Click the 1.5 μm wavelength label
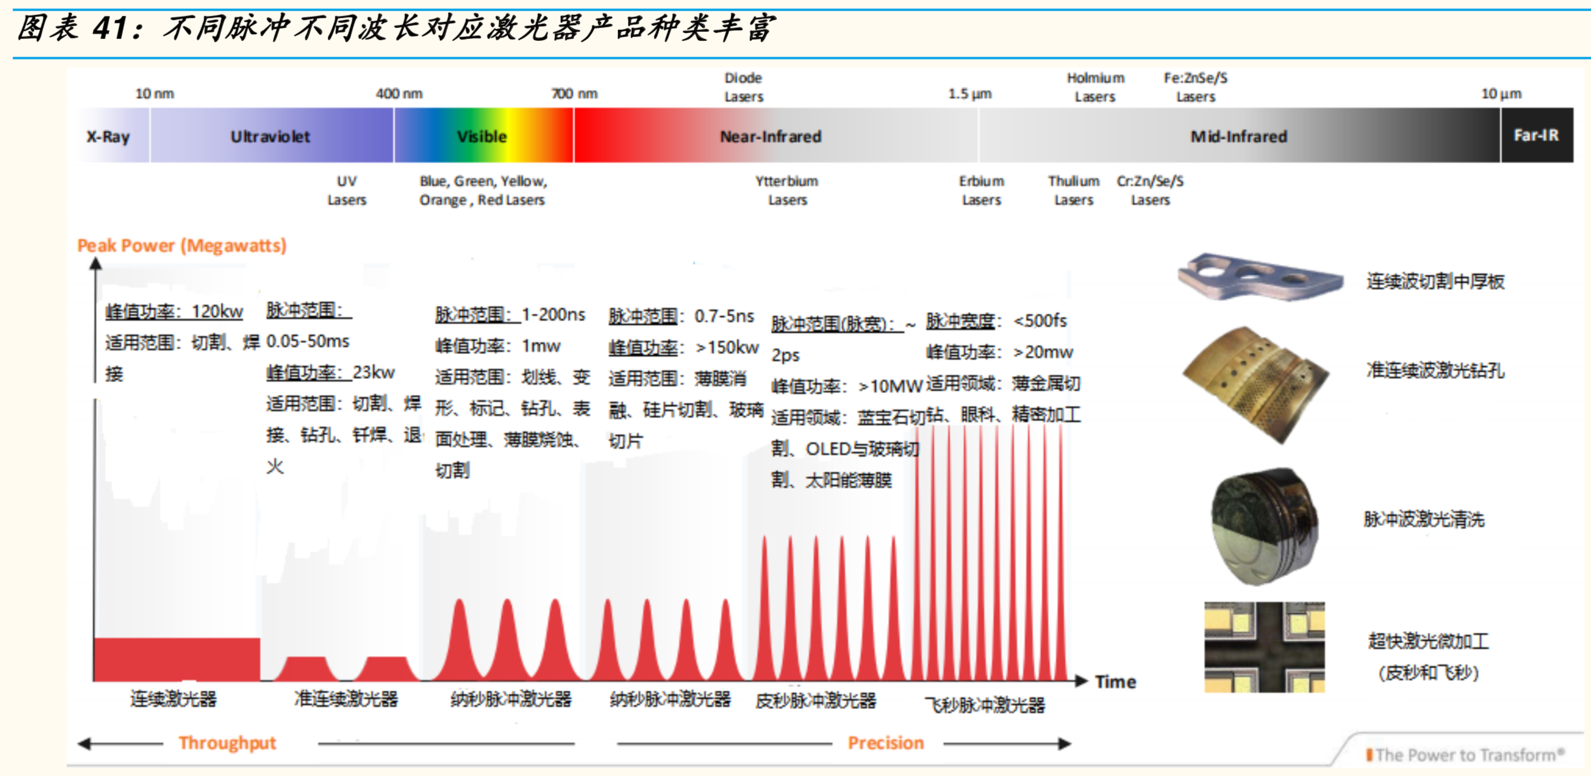This screenshot has width=1591, height=776. pyautogui.click(x=970, y=94)
